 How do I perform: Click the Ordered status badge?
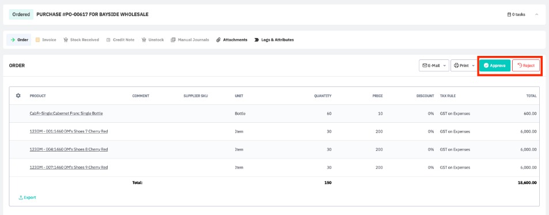(21, 15)
